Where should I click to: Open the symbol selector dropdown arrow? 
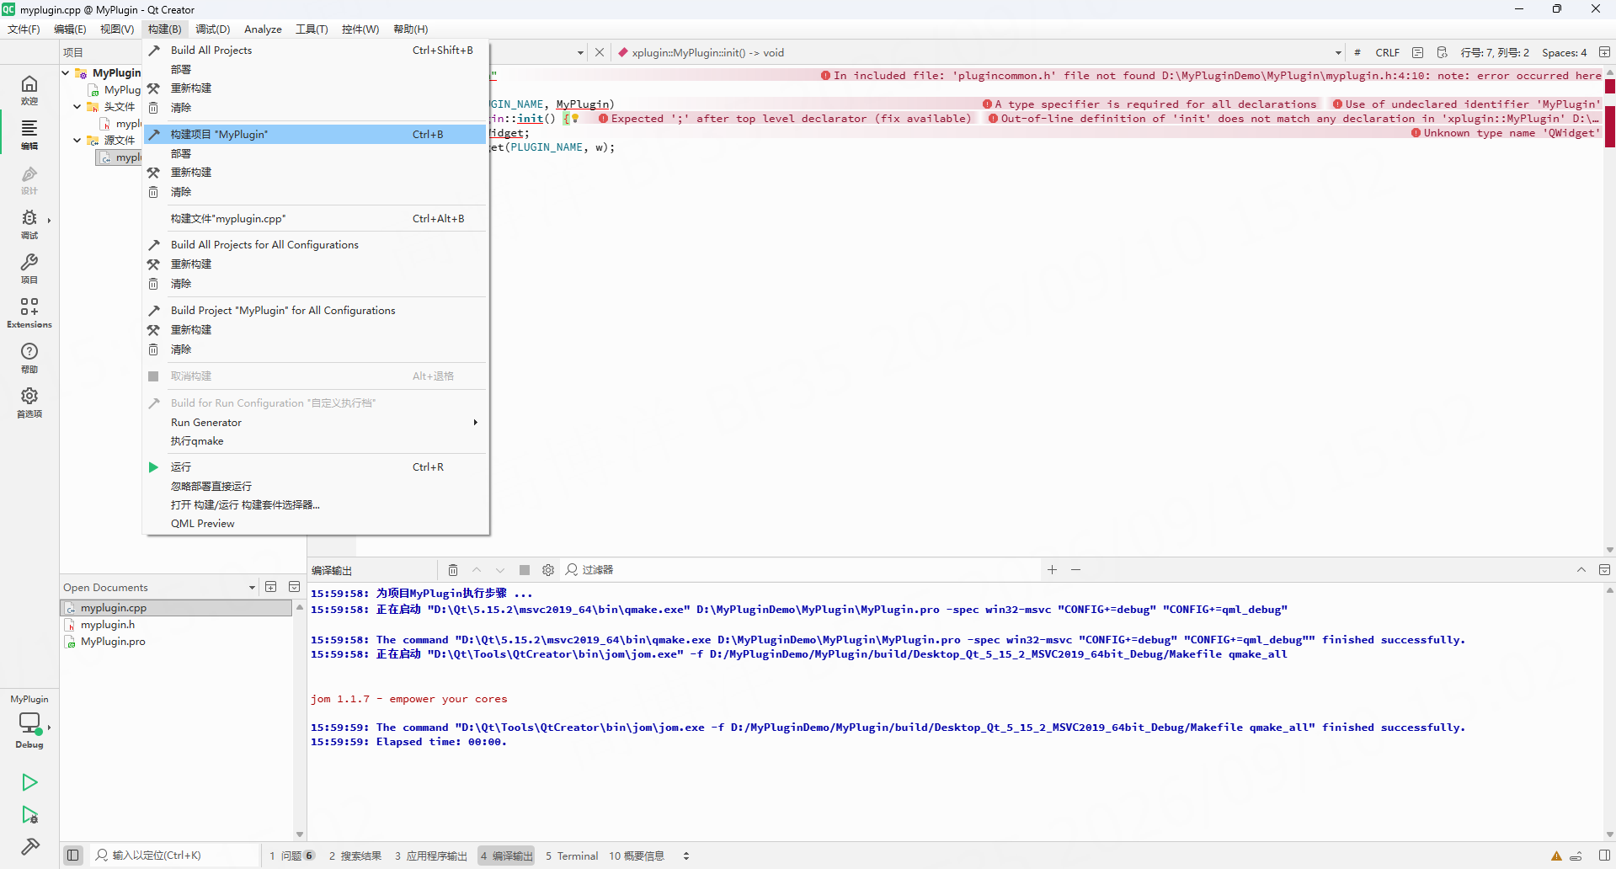(x=1338, y=53)
